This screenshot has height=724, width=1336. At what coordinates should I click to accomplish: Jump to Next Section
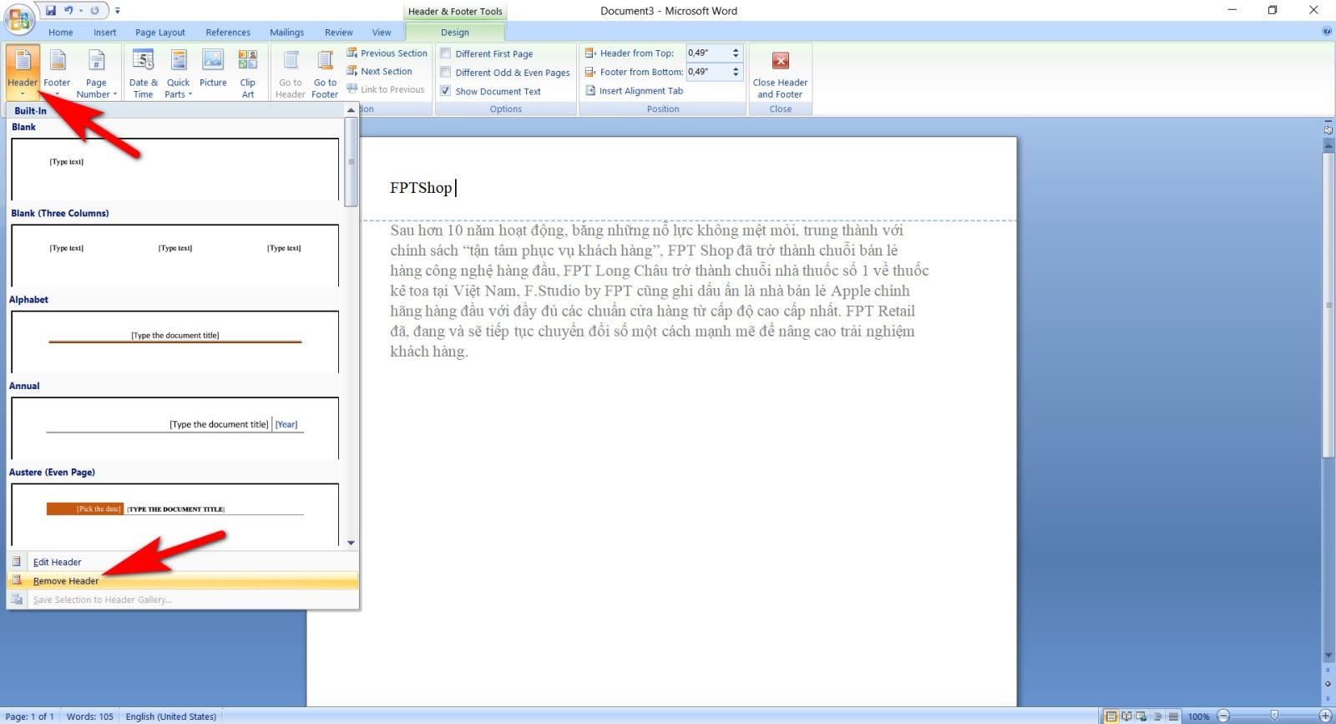pos(379,71)
